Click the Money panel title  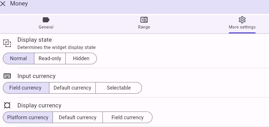(19, 4)
